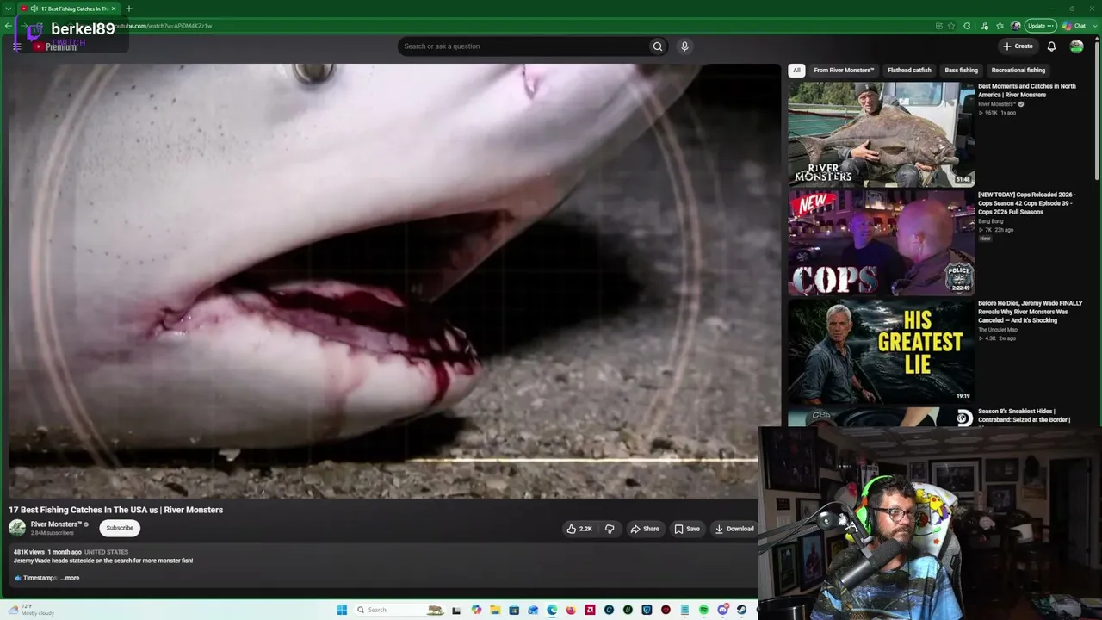Dislike the video with thumbs down
Screen dimensions: 1102x620
click(x=610, y=529)
